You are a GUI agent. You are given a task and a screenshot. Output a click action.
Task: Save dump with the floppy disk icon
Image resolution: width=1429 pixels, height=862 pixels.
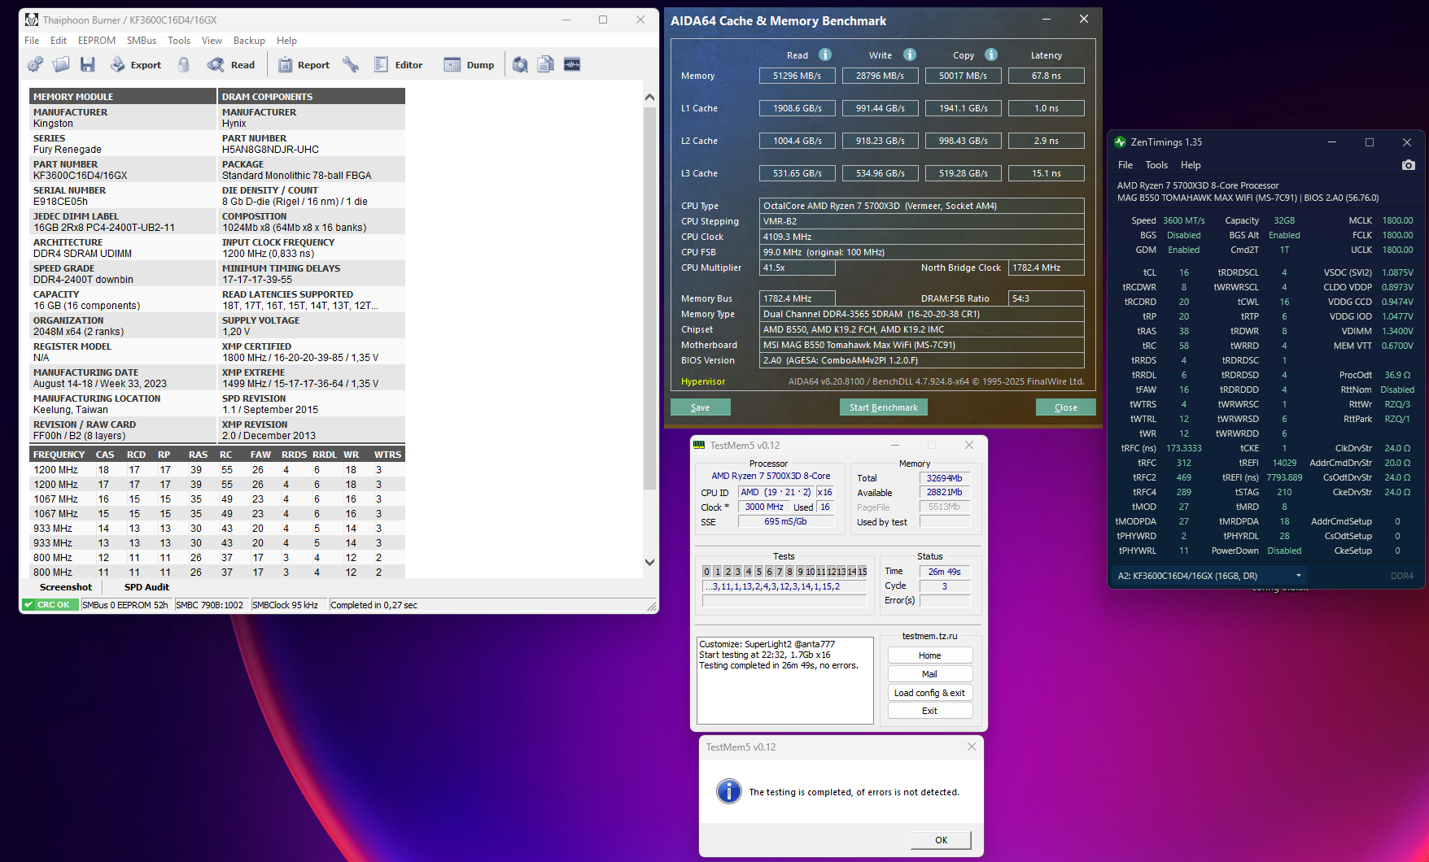pyautogui.click(x=88, y=65)
